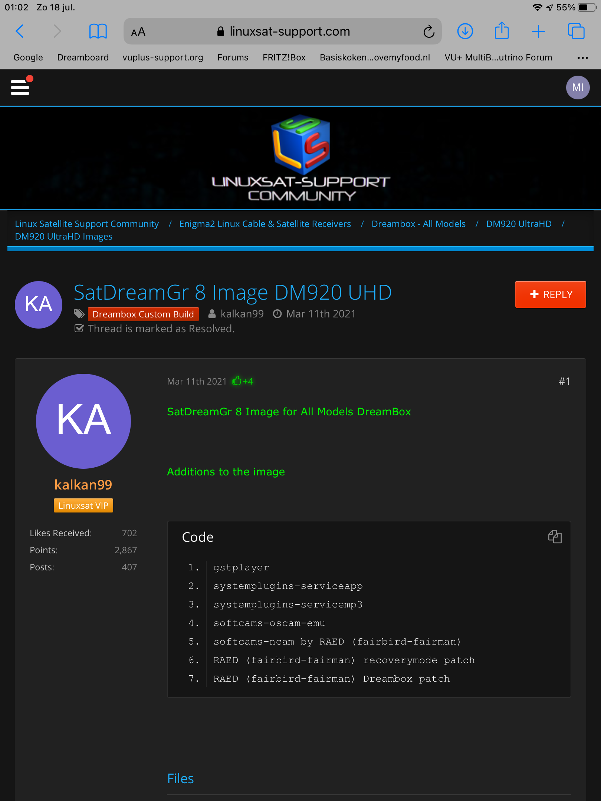
Task: Show all tabs overview icon
Action: 576,31
